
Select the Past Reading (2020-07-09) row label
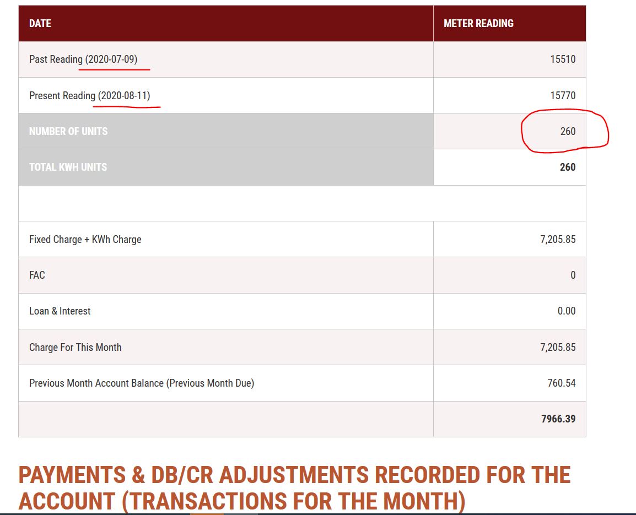(83, 59)
